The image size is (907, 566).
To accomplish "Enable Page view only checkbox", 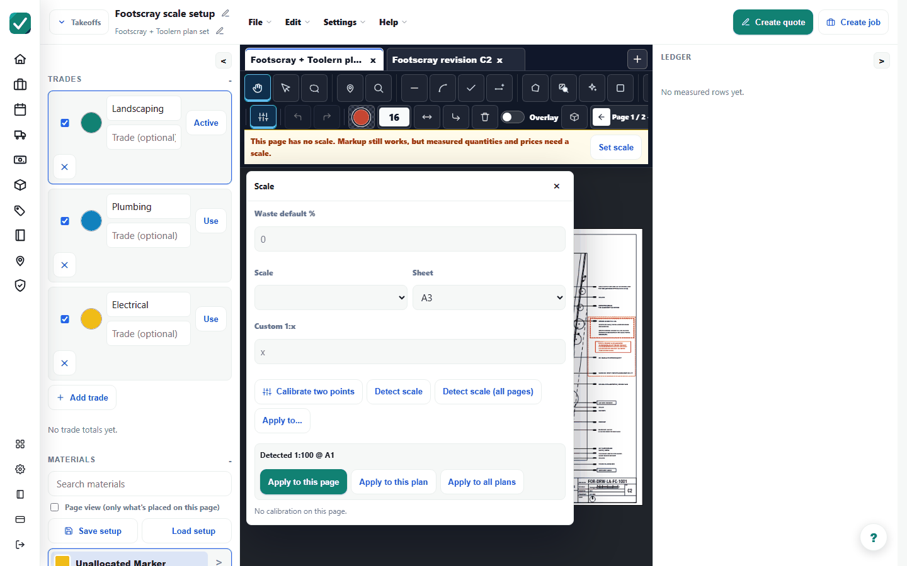I will [54, 508].
